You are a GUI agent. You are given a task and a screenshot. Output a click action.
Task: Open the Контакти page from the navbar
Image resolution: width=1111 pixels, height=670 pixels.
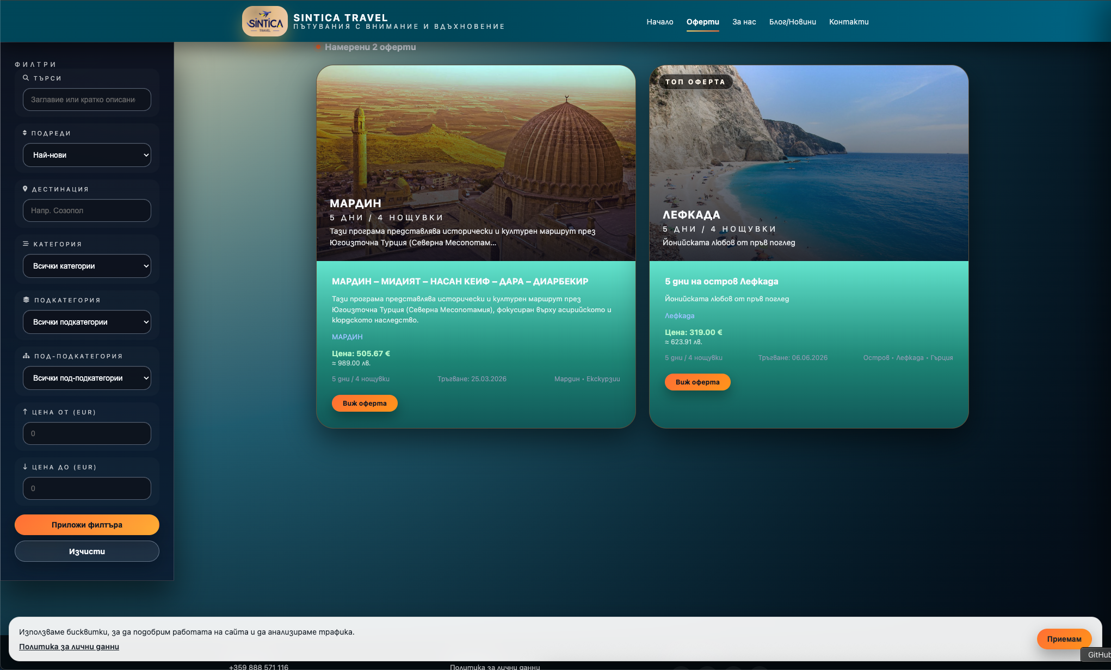(x=849, y=22)
